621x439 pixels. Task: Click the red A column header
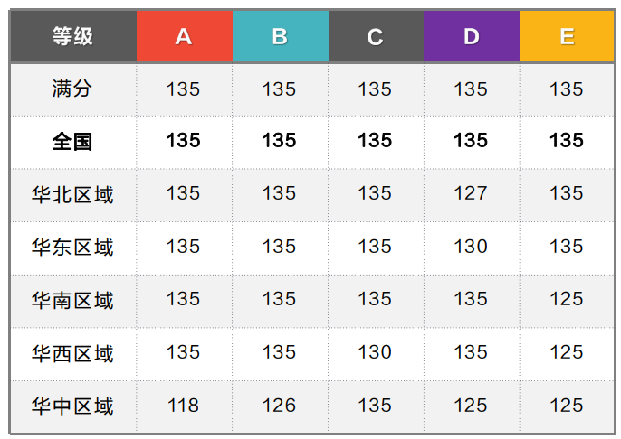pyautogui.click(x=184, y=36)
